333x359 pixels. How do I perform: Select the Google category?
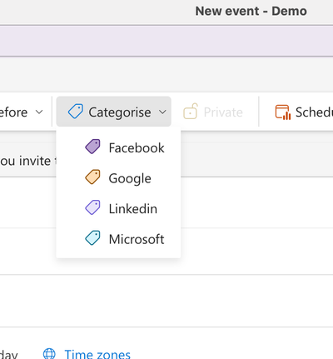pyautogui.click(x=118, y=178)
